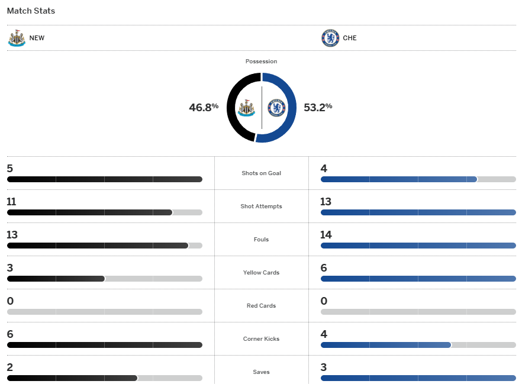Click Newcastle's Shots on Goal bar
This screenshot has width=522, height=384.
pyautogui.click(x=104, y=179)
